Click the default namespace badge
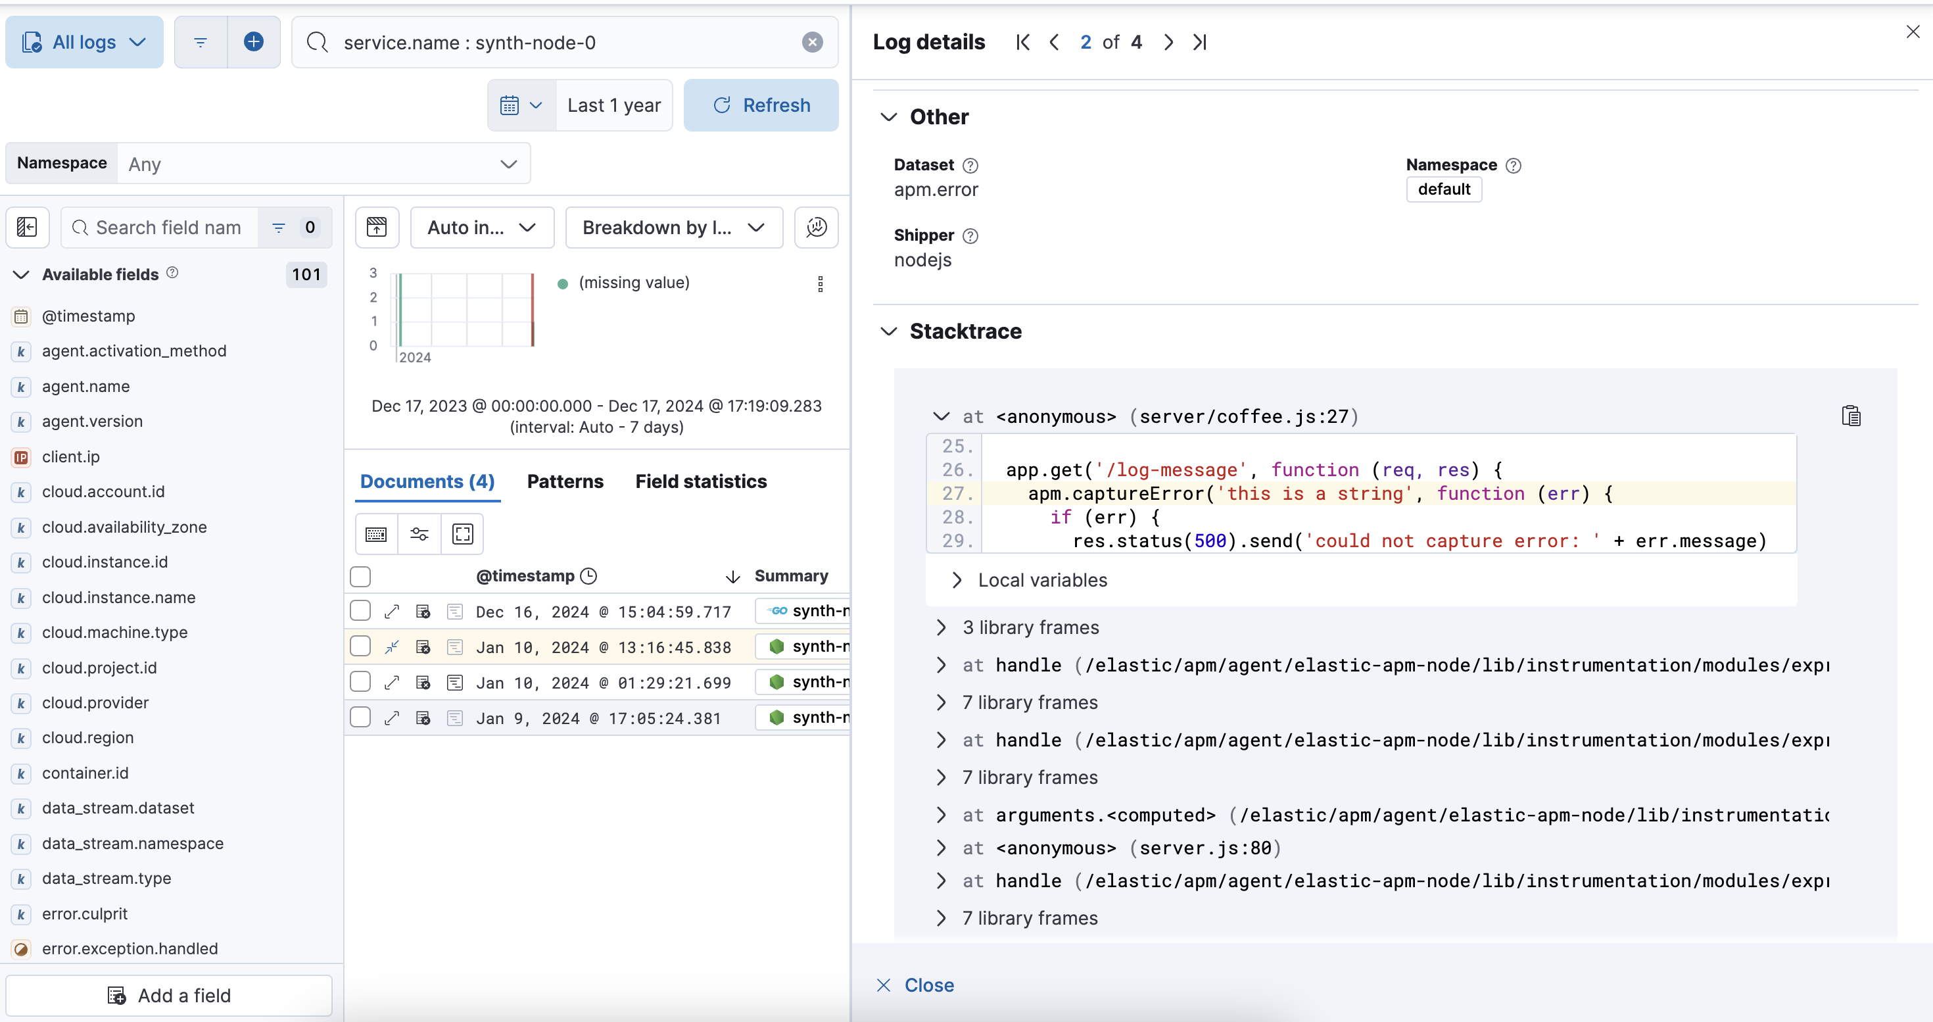Image resolution: width=1933 pixels, height=1022 pixels. pos(1444,189)
